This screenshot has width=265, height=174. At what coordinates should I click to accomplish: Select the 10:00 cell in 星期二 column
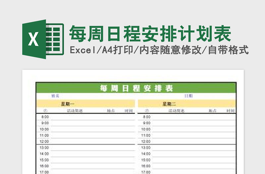[146, 129]
